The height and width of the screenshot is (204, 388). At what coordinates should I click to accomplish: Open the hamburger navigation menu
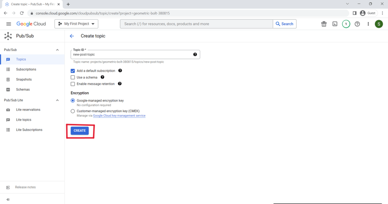point(9,24)
